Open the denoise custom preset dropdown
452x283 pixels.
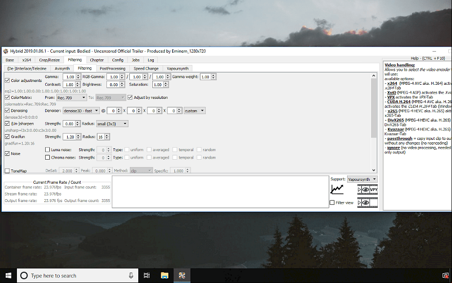(x=195, y=111)
